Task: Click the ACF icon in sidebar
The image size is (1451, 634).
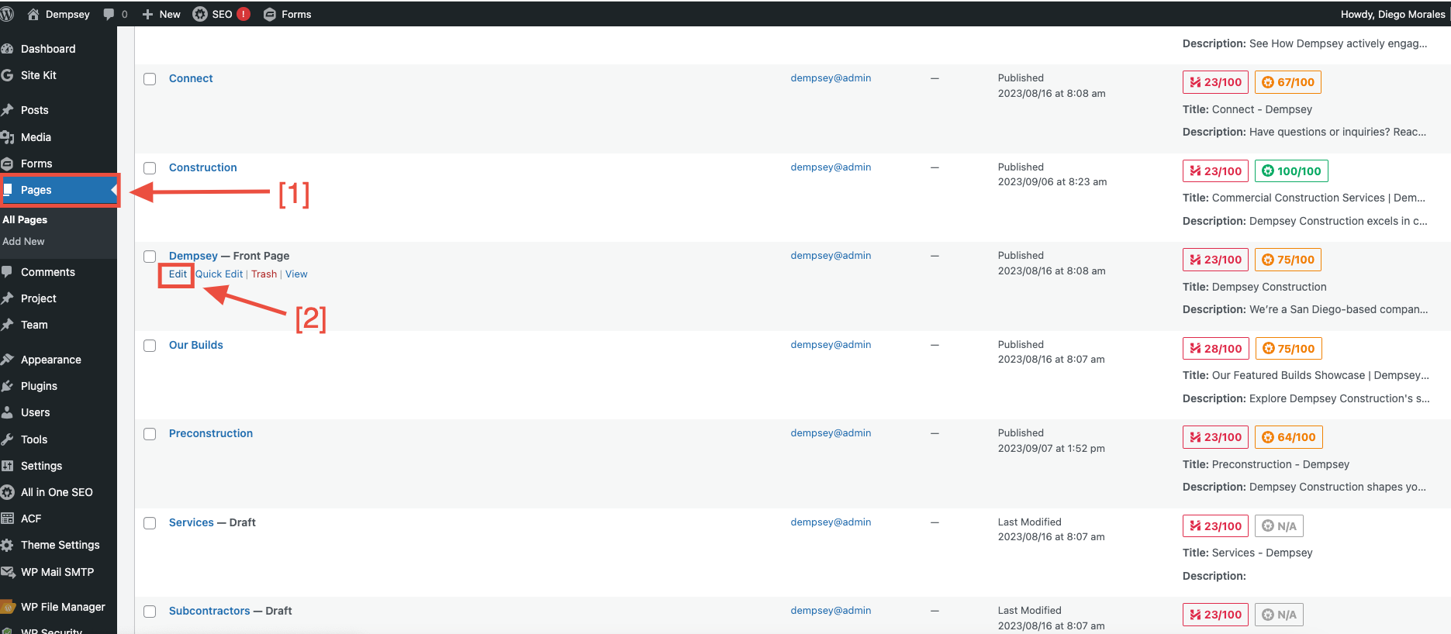Action: [8, 519]
